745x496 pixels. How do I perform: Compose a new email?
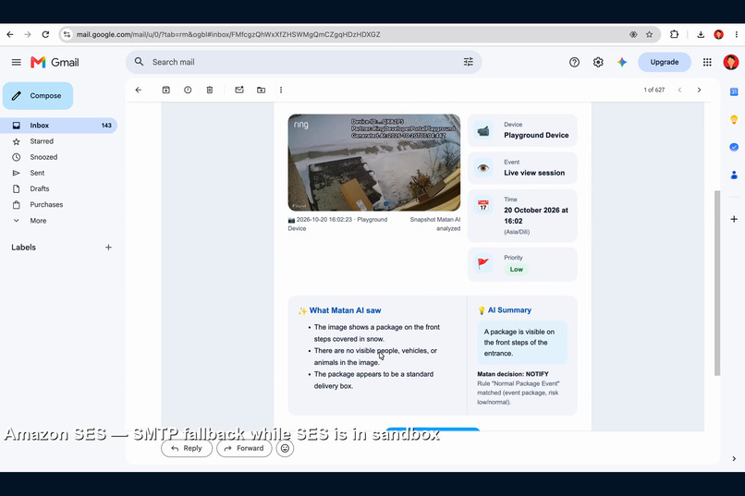point(38,96)
